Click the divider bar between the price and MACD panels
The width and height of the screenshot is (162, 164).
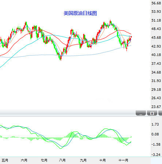68,113
